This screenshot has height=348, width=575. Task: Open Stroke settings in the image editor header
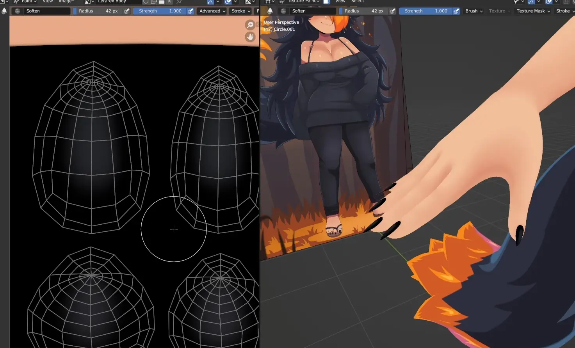tap(241, 11)
